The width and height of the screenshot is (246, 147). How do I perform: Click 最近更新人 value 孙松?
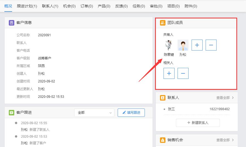coord(42,89)
